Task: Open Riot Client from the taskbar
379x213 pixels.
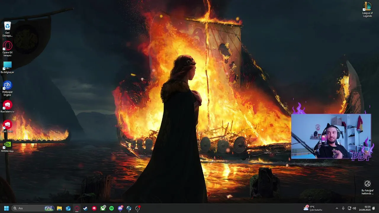Action: pyautogui.click(x=94, y=208)
